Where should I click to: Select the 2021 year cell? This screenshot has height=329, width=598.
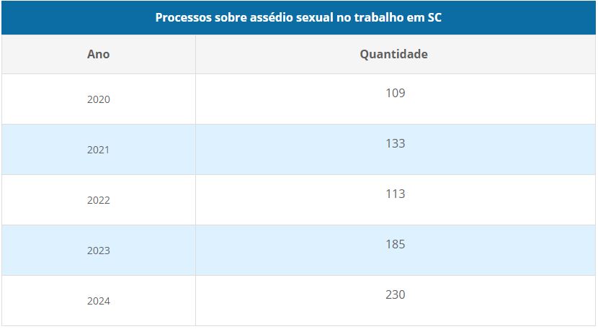(99, 150)
